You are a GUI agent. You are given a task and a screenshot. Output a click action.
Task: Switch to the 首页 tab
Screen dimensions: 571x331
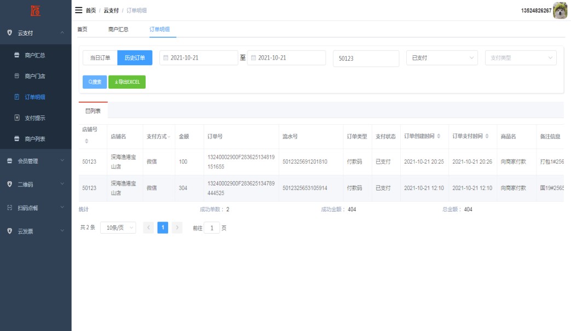coord(82,29)
